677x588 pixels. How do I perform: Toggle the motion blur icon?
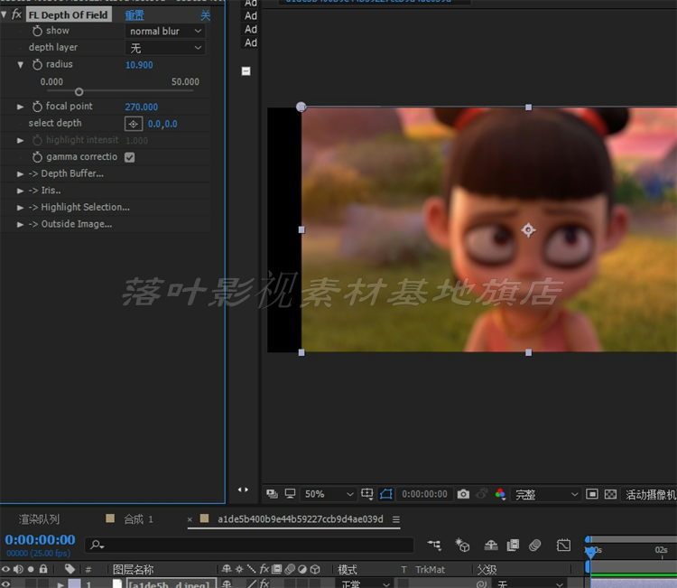pos(535,546)
